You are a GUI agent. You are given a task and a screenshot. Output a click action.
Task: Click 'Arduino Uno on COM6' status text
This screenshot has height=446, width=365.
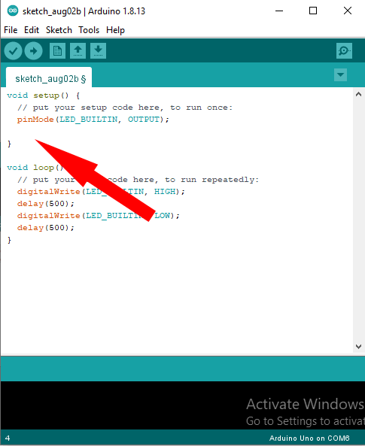309,438
